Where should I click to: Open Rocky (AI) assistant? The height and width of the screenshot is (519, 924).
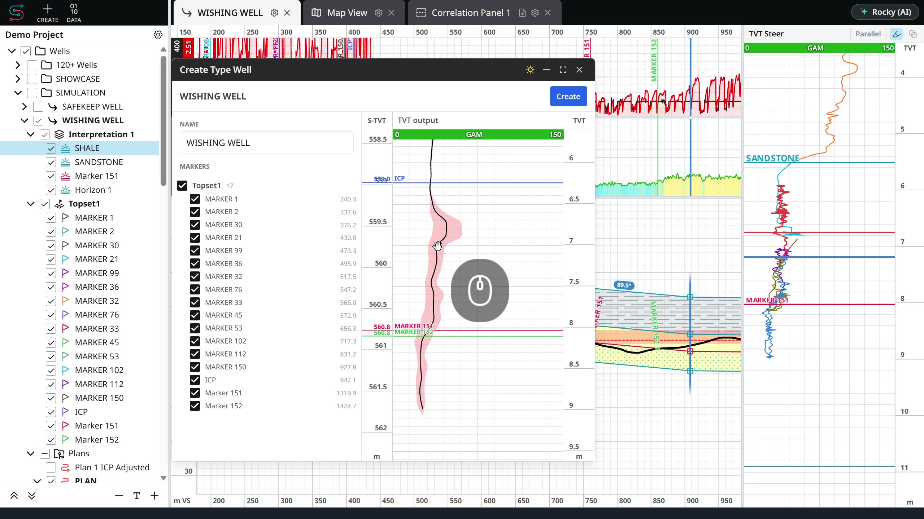(x=885, y=12)
